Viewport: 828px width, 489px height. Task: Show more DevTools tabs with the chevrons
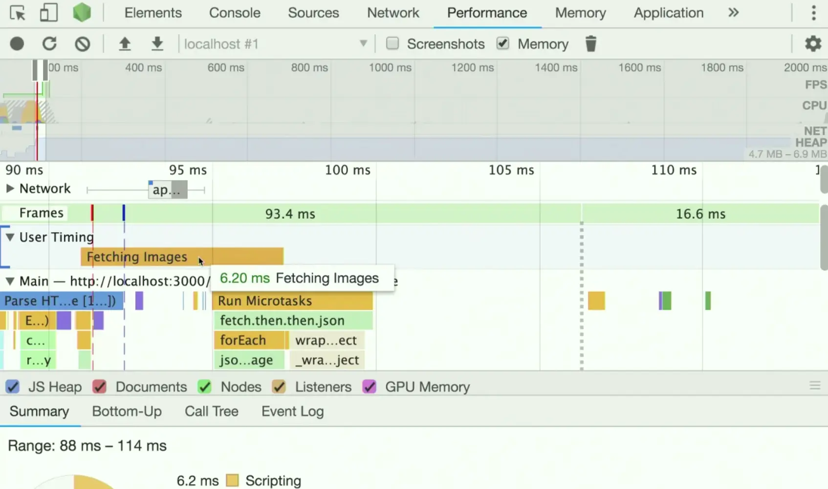coord(733,13)
